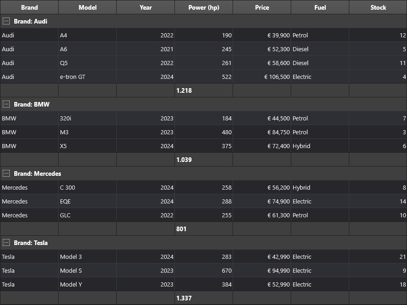Collapse the Brand: Tesla group
Image resolution: width=407 pixels, height=305 pixels.
(x=6, y=243)
